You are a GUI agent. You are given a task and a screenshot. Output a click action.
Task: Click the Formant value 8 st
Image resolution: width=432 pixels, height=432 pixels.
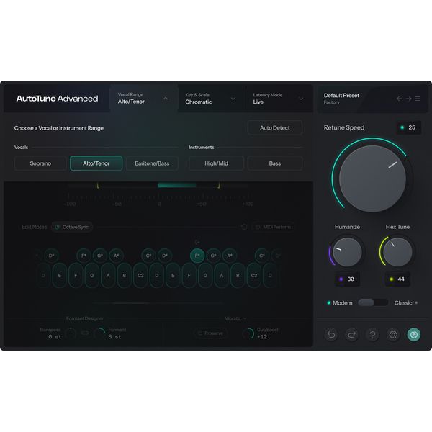click(114, 337)
